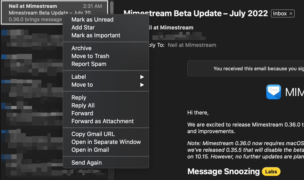304x180 pixels.
Task: Click the 'You received this email' notice box
Action: [x=246, y=68]
